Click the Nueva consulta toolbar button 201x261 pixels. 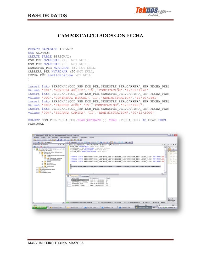tap(40, 140)
